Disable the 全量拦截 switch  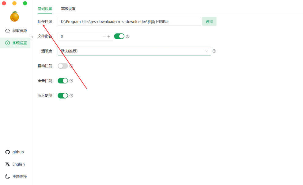62,81
